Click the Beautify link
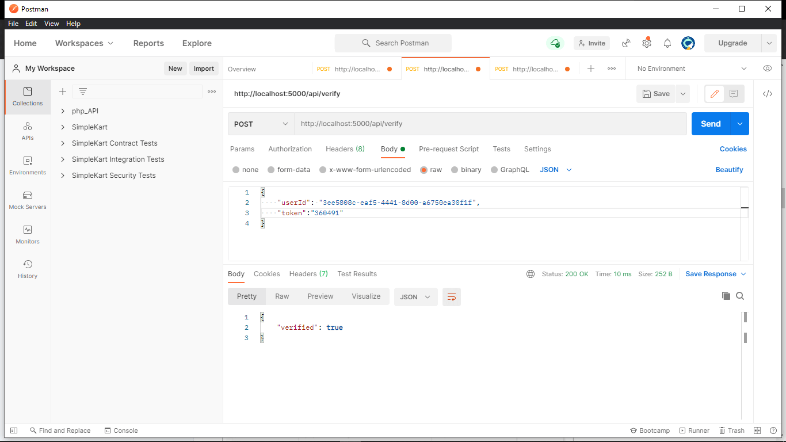Image resolution: width=786 pixels, height=442 pixels. (730, 170)
